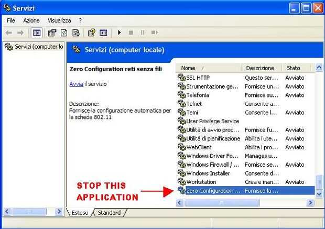Open the ? help menu

[80, 20]
